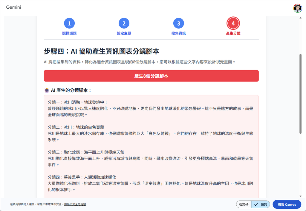Image resolution: width=306 pixels, height=211 pixels.
Task: Go to step 2 circle 設定主題
Action: click(124, 23)
